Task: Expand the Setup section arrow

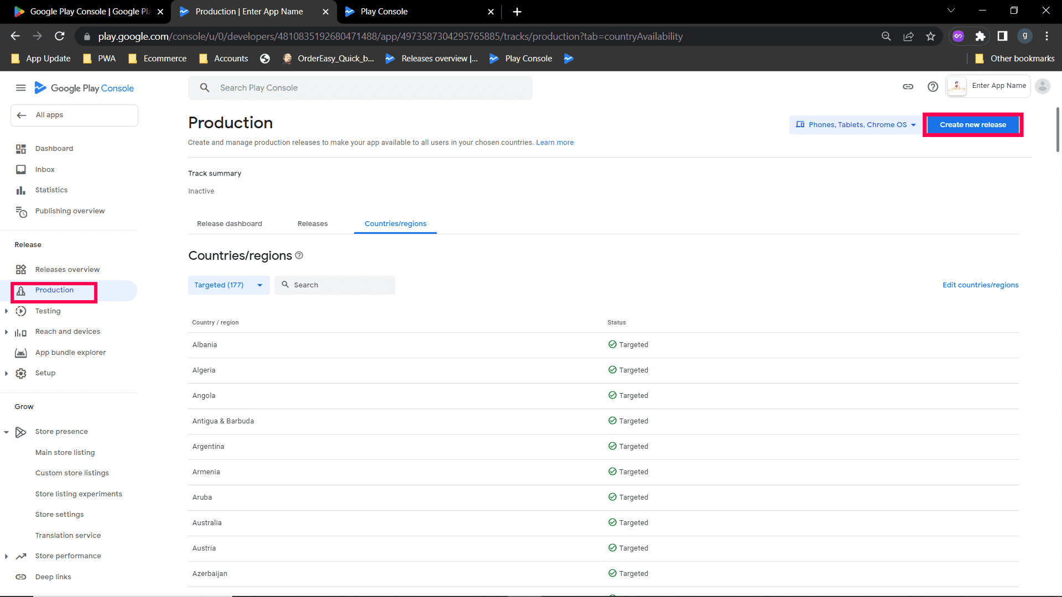Action: click(6, 373)
